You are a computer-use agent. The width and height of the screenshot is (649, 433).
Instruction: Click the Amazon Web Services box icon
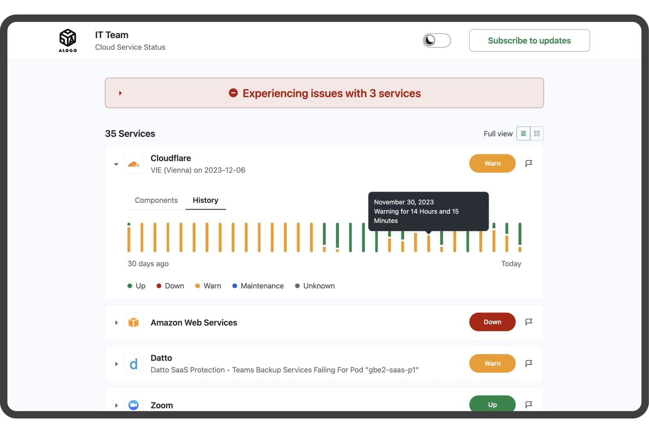[x=134, y=322]
